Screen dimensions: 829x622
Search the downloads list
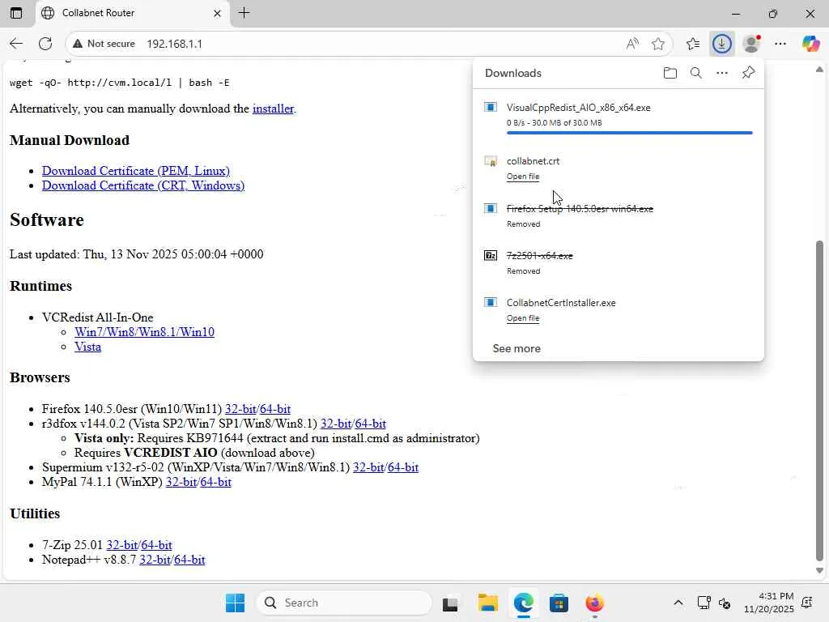[695, 73]
